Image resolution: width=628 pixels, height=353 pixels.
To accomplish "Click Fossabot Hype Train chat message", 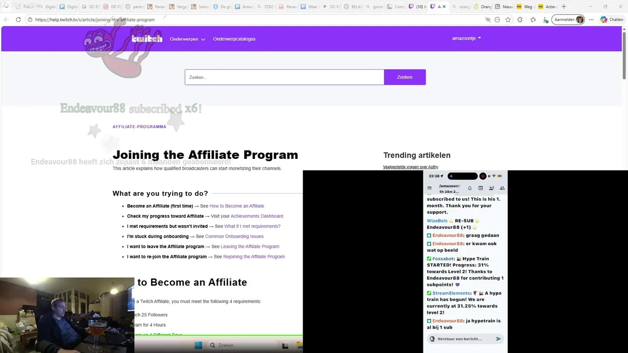I will point(465,272).
